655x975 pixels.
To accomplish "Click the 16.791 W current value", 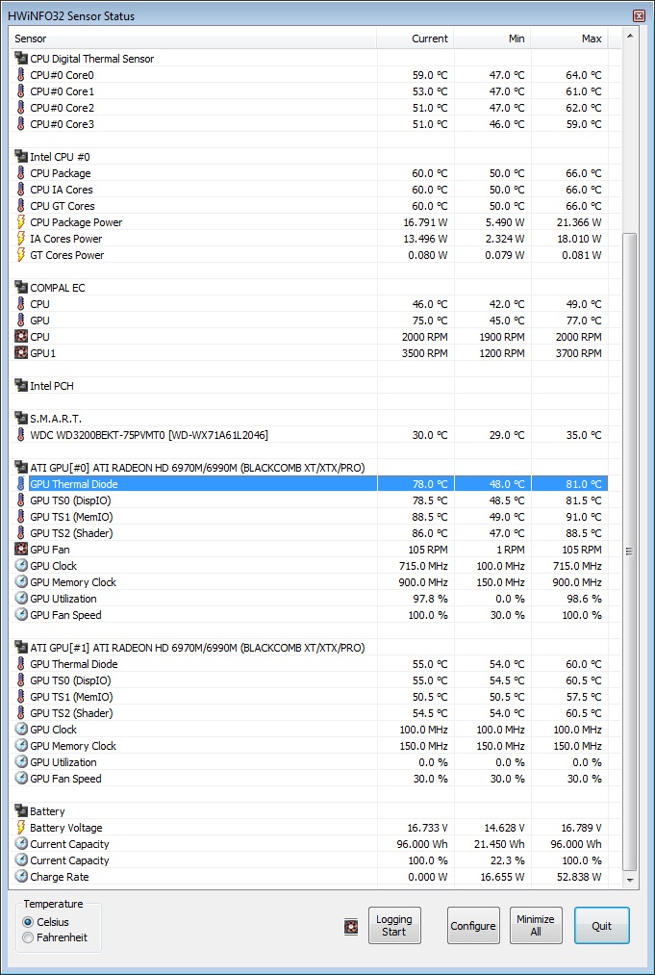I will (425, 222).
